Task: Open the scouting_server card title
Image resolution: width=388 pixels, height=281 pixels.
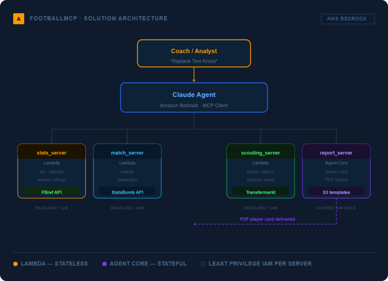Action: [x=260, y=153]
